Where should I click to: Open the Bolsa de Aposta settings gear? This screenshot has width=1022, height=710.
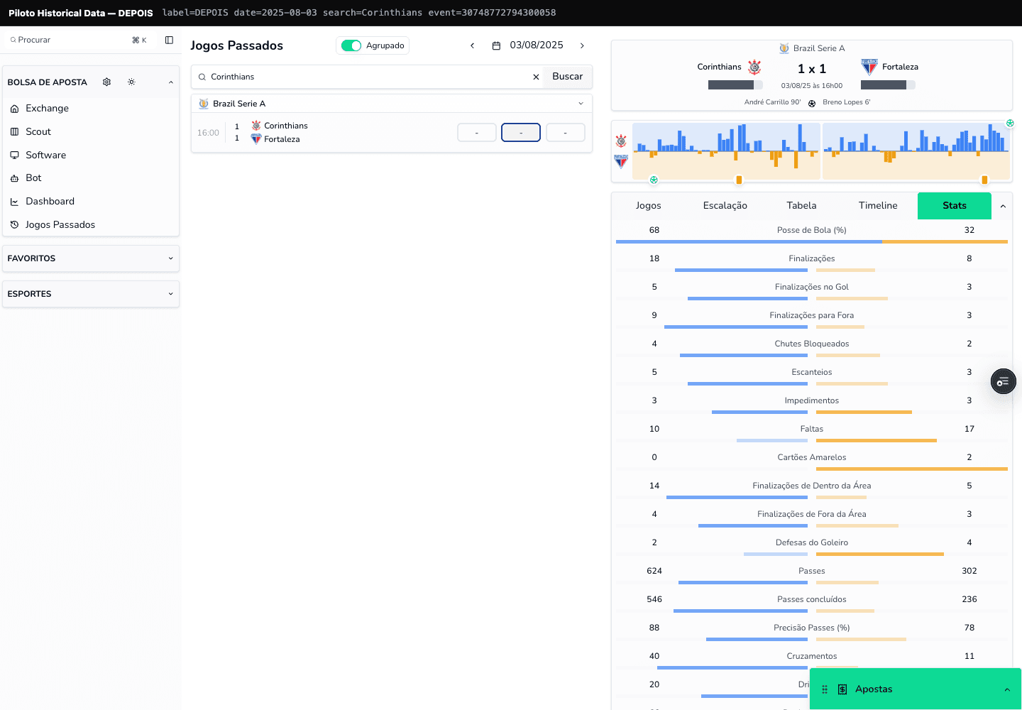click(106, 82)
